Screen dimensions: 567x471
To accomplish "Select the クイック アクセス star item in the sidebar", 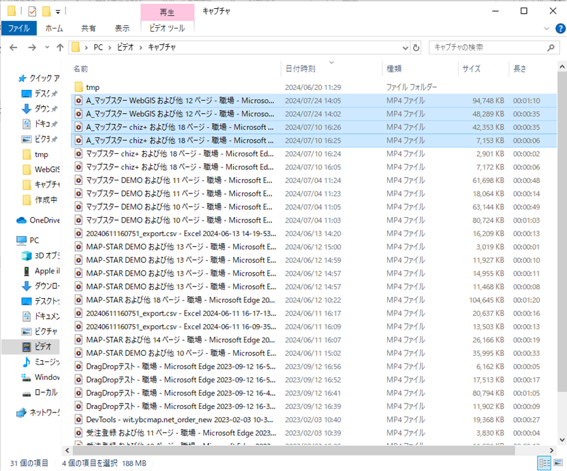I will (39, 78).
